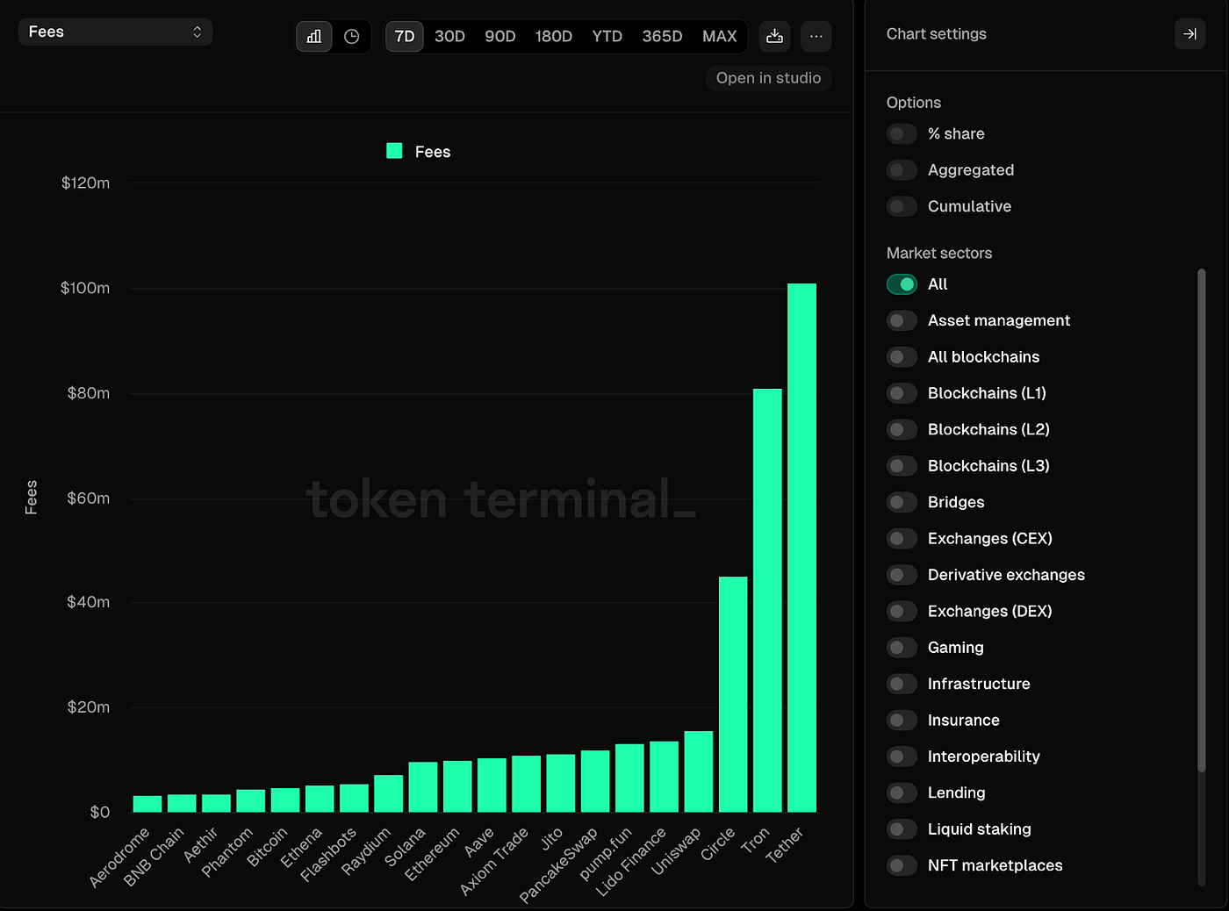The image size is (1229, 911).
Task: Select the 30D time range
Action: [449, 36]
